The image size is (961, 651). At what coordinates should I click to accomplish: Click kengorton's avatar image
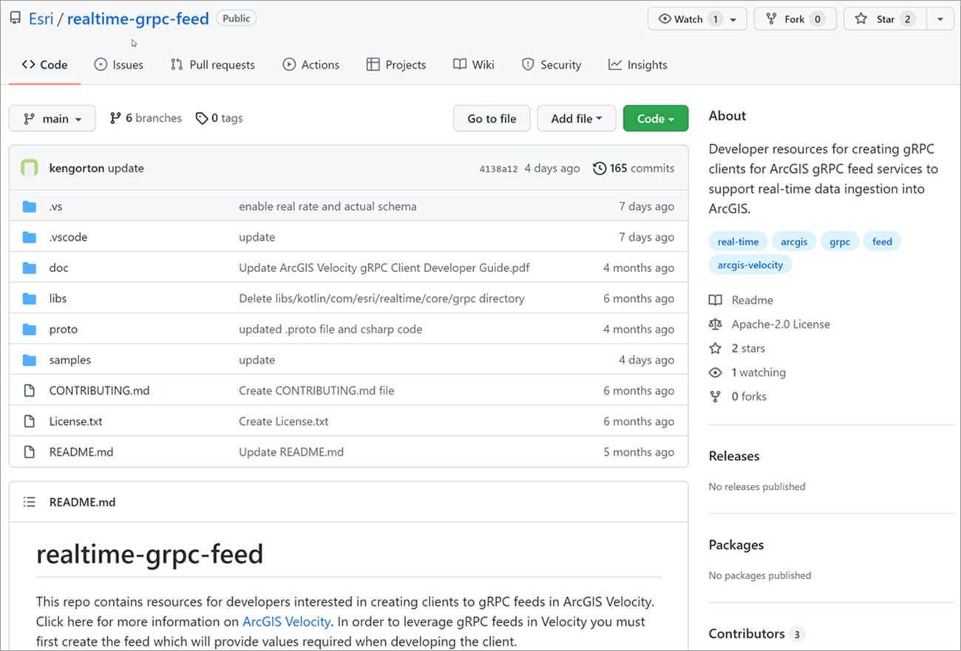(29, 168)
